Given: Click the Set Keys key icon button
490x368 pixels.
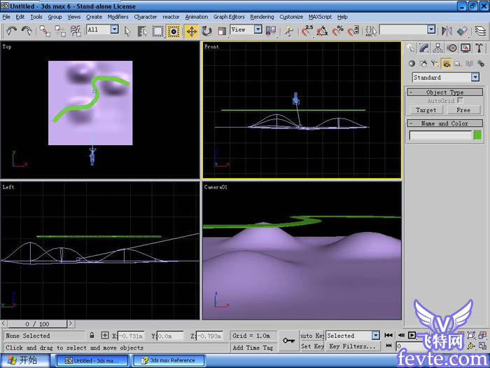Looking at the screenshot, I should tap(288, 341).
